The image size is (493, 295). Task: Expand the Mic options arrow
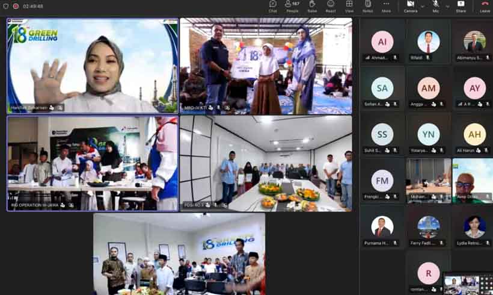click(x=447, y=6)
